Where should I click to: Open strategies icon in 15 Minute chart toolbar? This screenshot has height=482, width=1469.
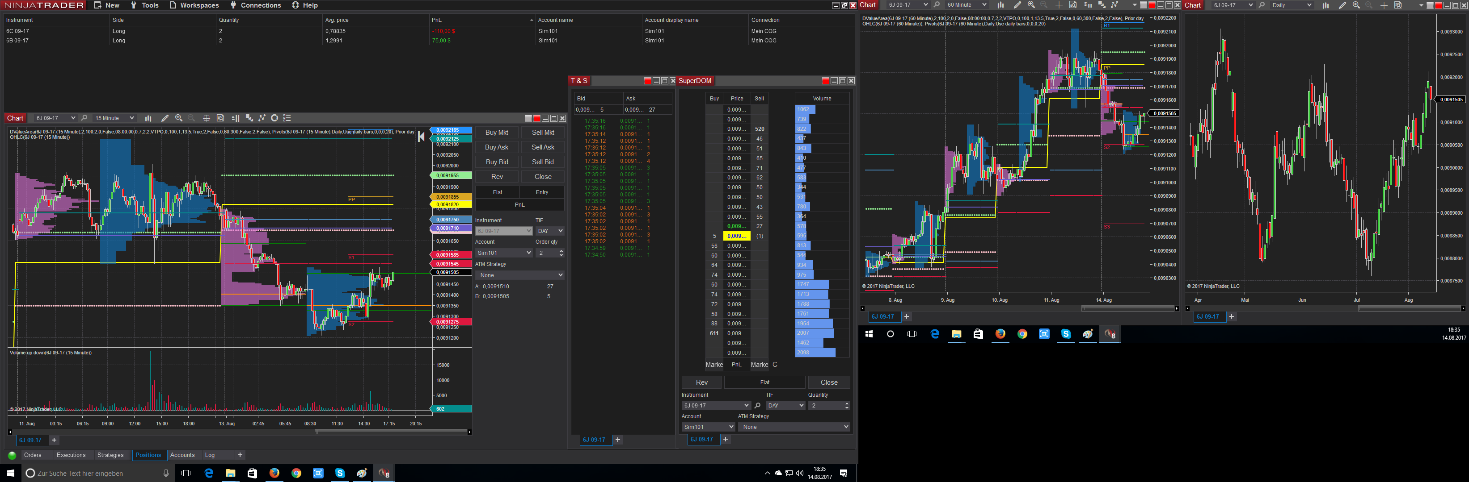(x=262, y=118)
